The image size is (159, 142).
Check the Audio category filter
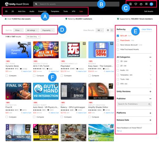pos(118,70)
